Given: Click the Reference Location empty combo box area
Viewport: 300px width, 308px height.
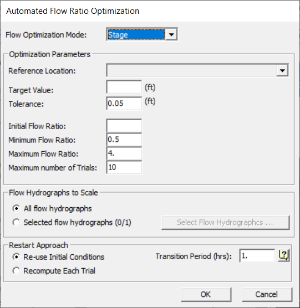Looking at the screenshot, I should [191, 70].
